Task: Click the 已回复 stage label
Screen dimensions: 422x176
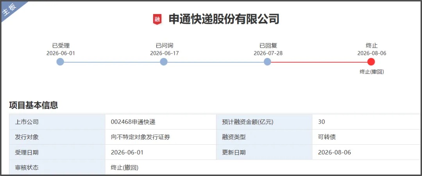Action: pos(268,45)
